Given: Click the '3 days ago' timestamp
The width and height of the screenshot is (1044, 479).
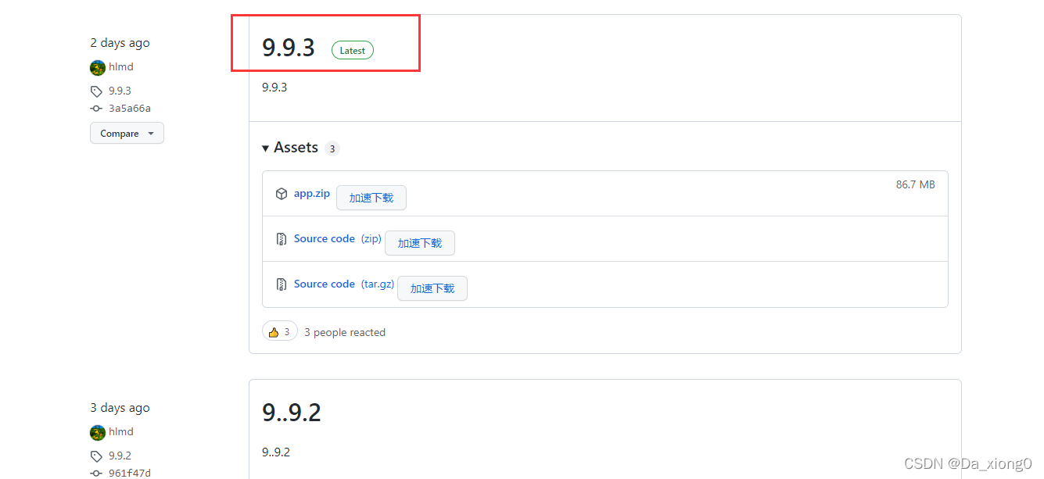Looking at the screenshot, I should [x=120, y=408].
